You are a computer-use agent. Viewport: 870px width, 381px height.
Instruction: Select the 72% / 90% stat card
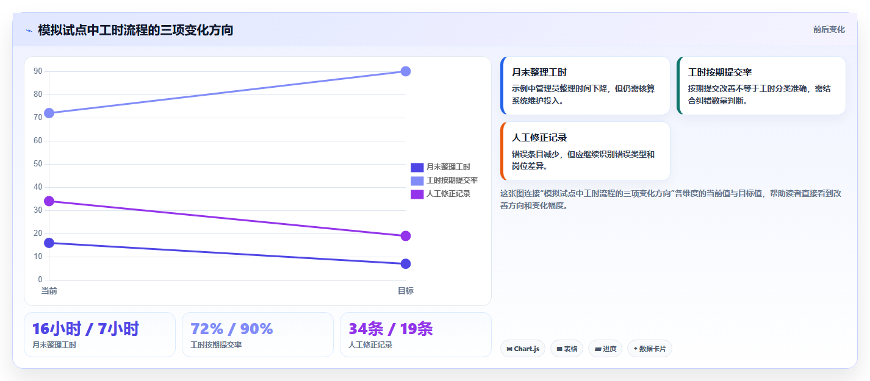point(257,335)
